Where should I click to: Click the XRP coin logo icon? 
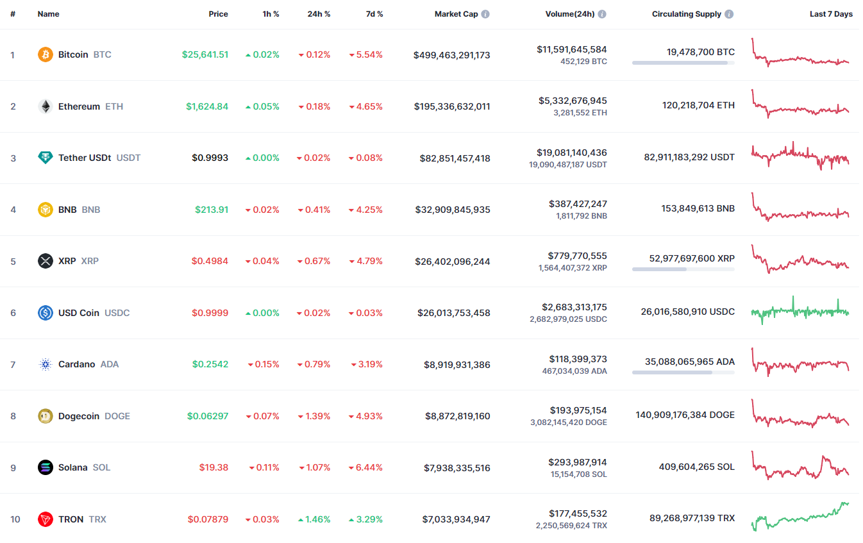pyautogui.click(x=45, y=261)
